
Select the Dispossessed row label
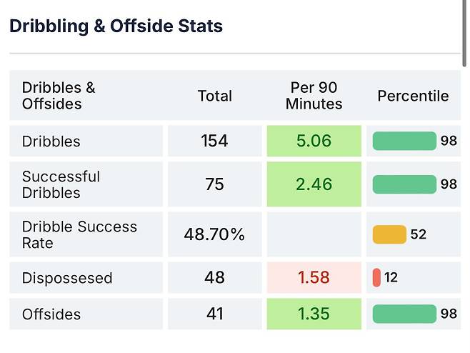pyautogui.click(x=67, y=278)
